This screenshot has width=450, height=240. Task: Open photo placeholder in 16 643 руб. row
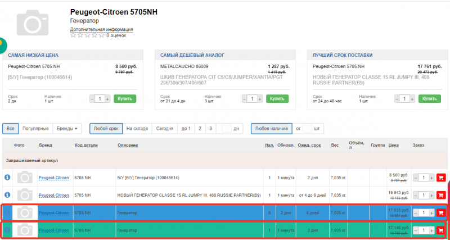[x=25, y=194]
